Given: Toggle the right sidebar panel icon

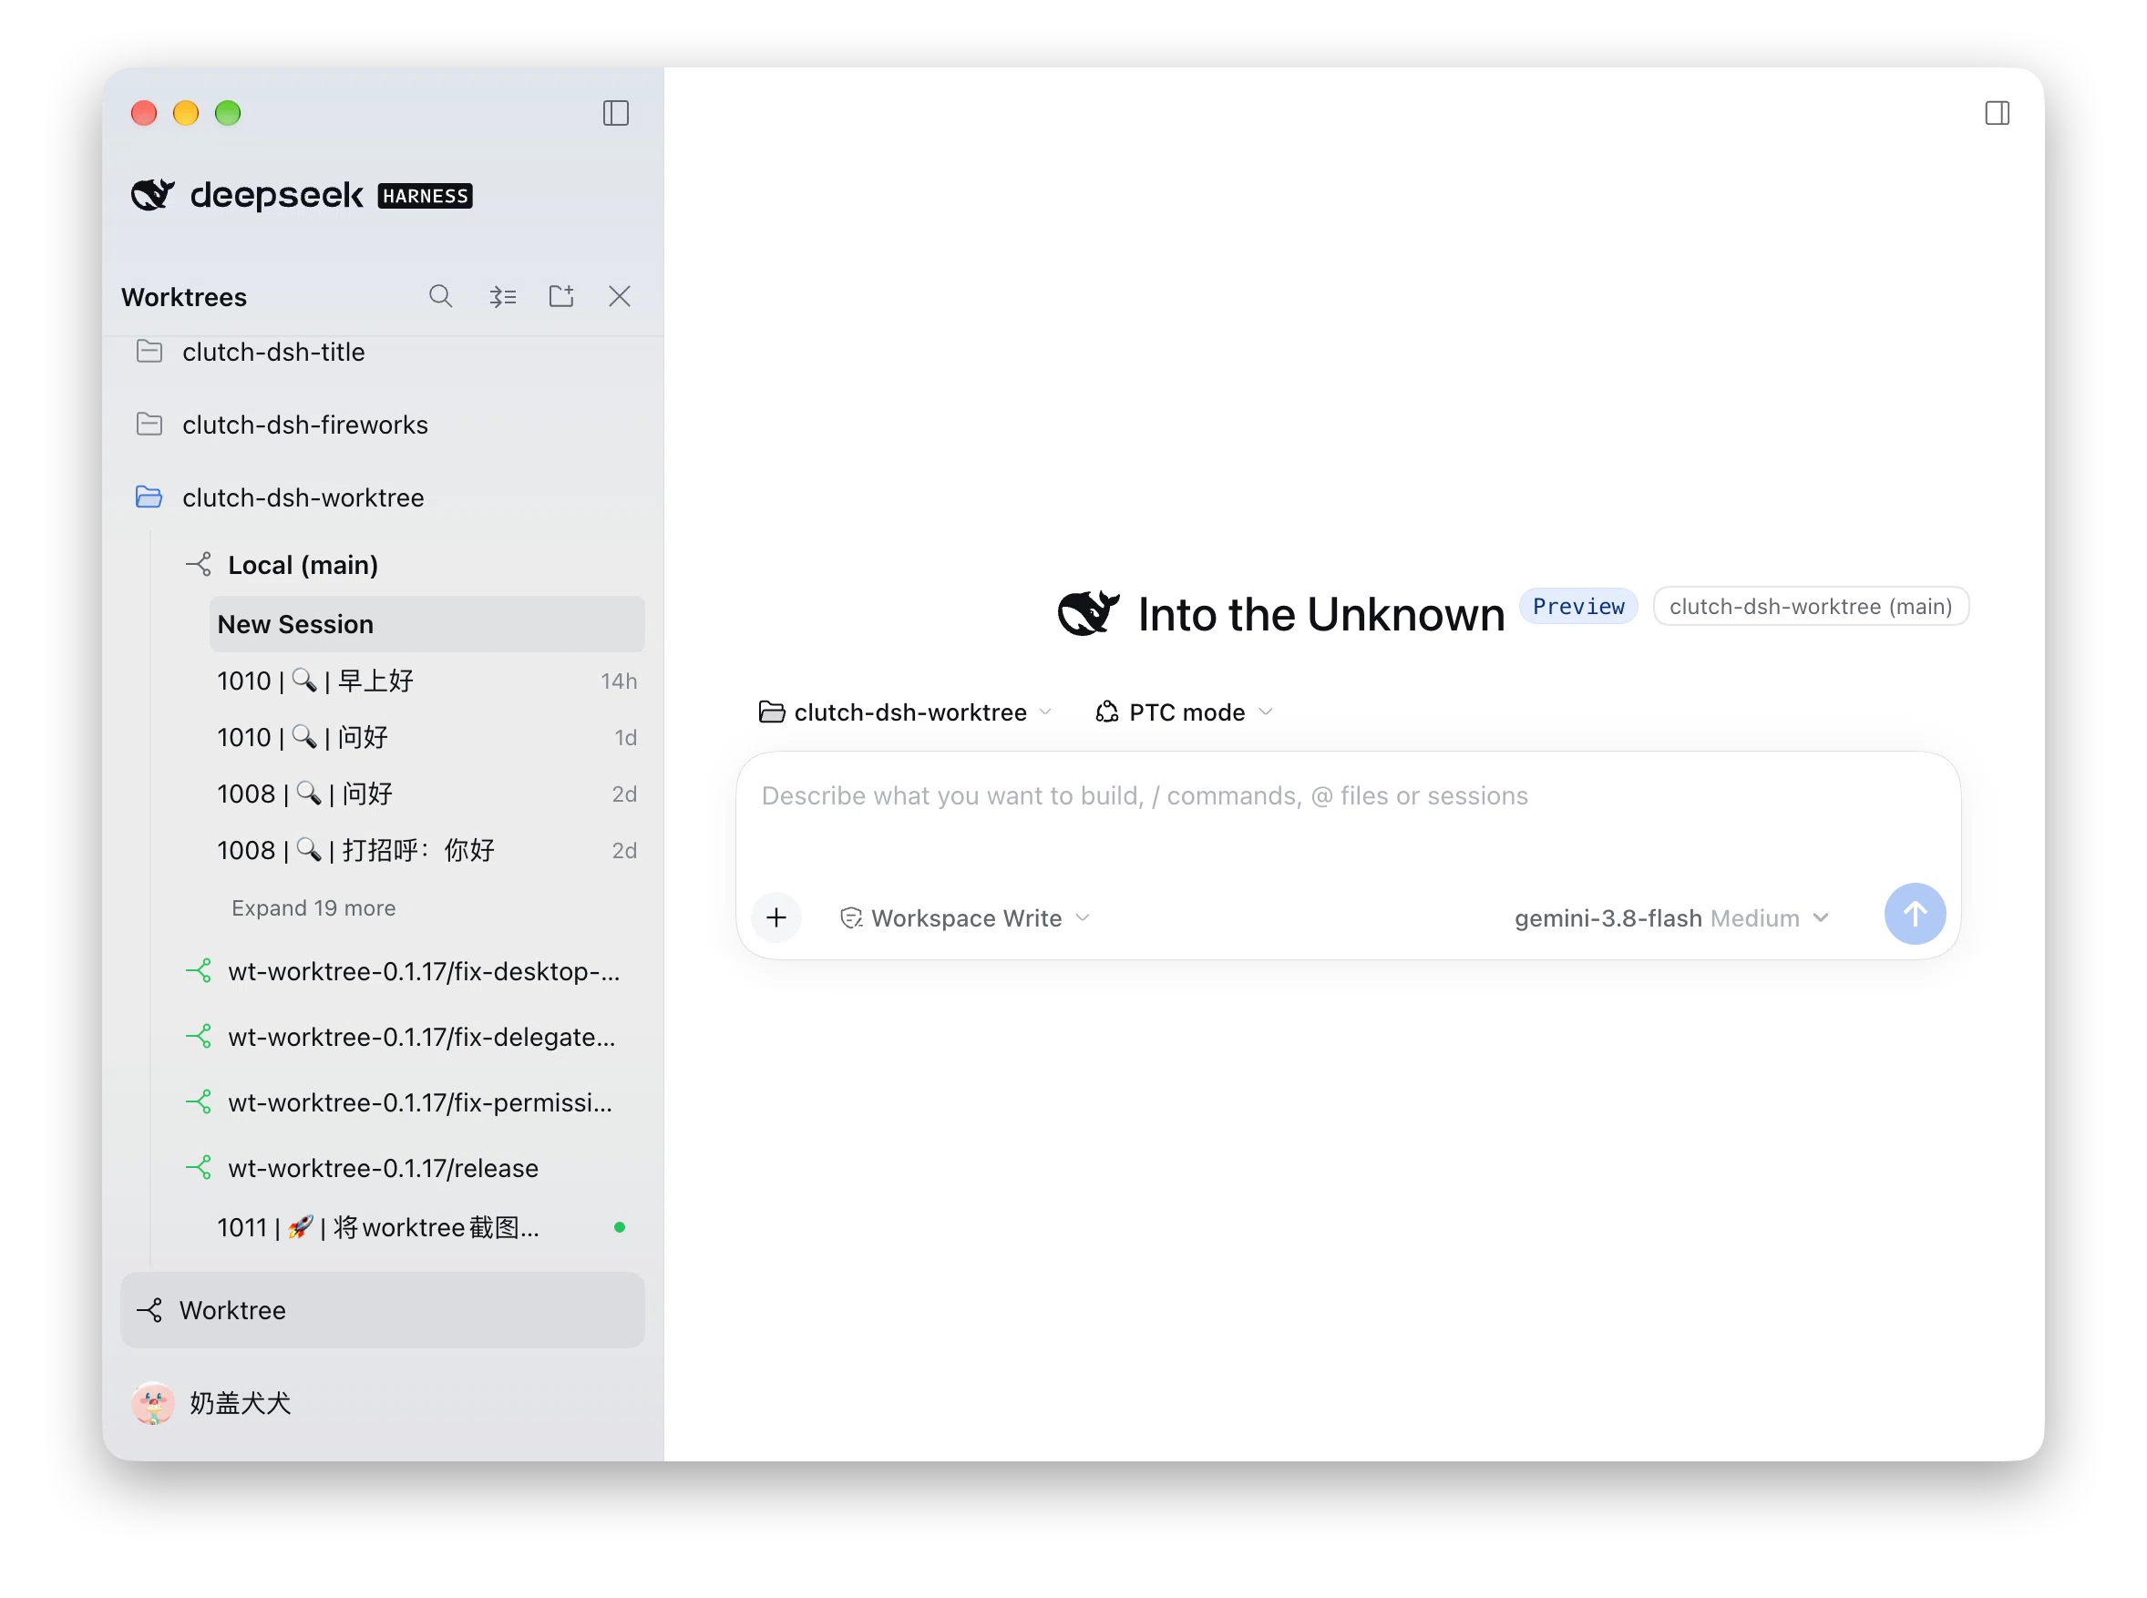Looking at the screenshot, I should click(1996, 113).
